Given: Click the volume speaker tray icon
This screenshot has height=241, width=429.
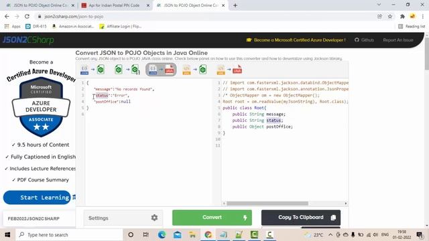Looking at the screenshot, I should click(375, 235).
